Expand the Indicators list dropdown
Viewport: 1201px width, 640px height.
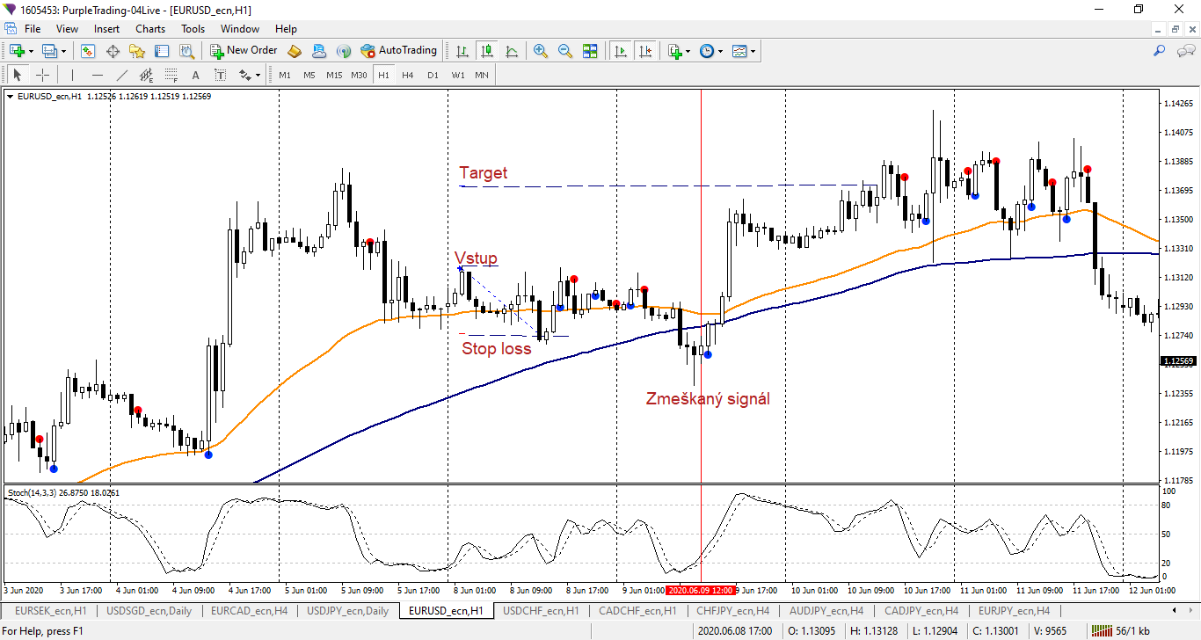tap(688, 51)
